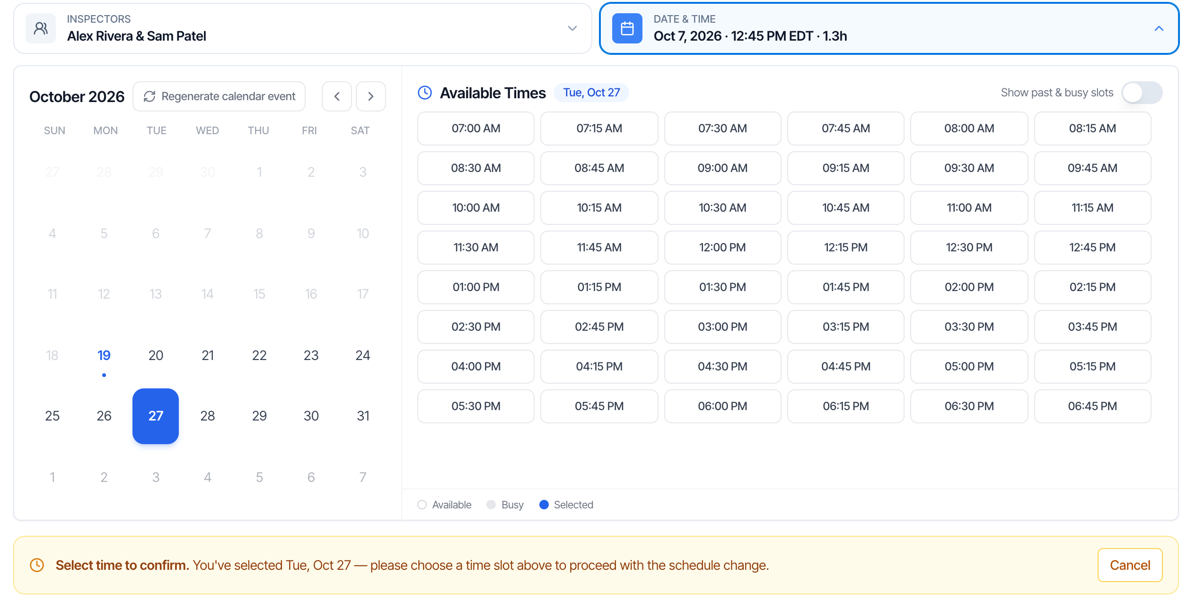Select the 07:00 AM time slot
Screen dimensions: 1196x601
(476, 129)
